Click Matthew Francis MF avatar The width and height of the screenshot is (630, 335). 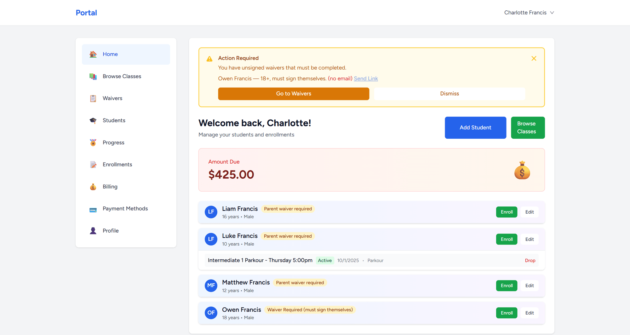(x=211, y=286)
